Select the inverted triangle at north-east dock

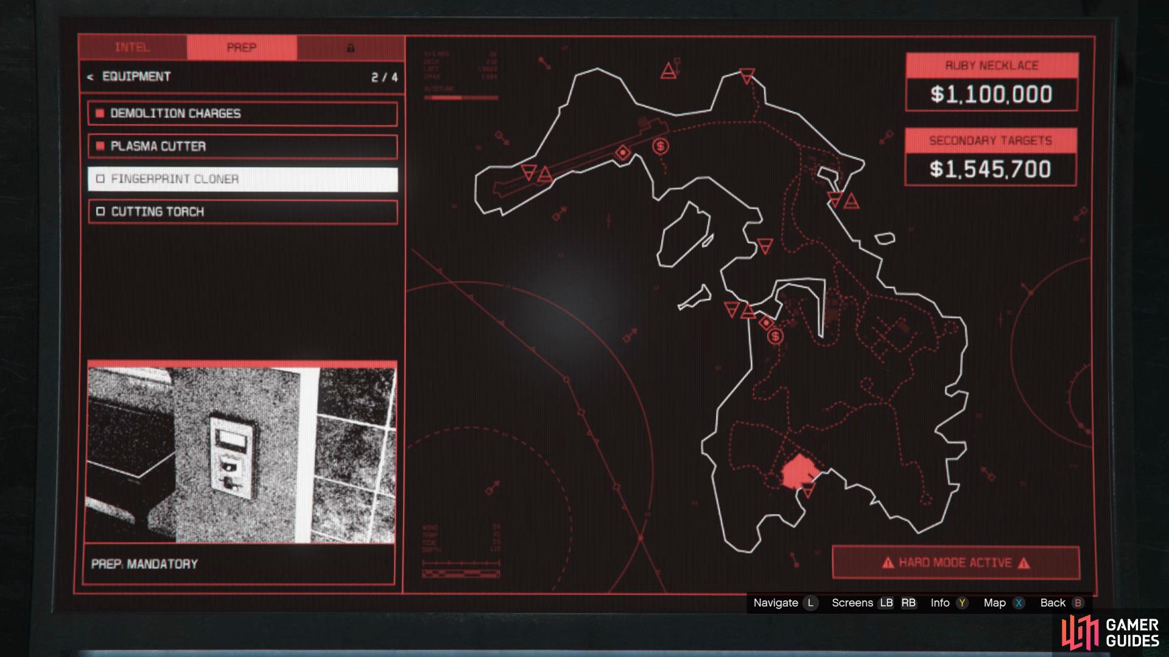(835, 198)
